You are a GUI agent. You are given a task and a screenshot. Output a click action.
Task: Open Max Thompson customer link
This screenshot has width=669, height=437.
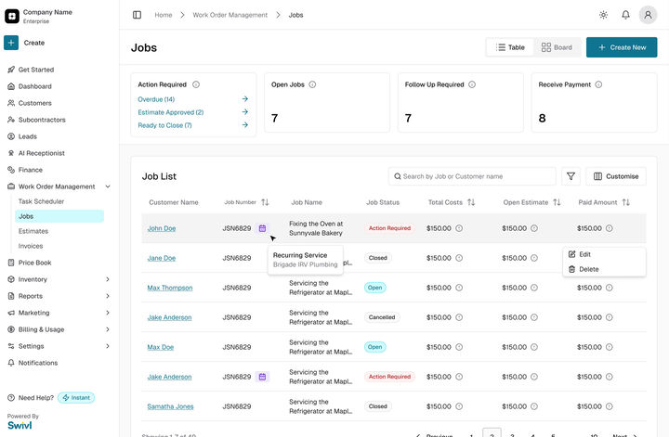170,288
